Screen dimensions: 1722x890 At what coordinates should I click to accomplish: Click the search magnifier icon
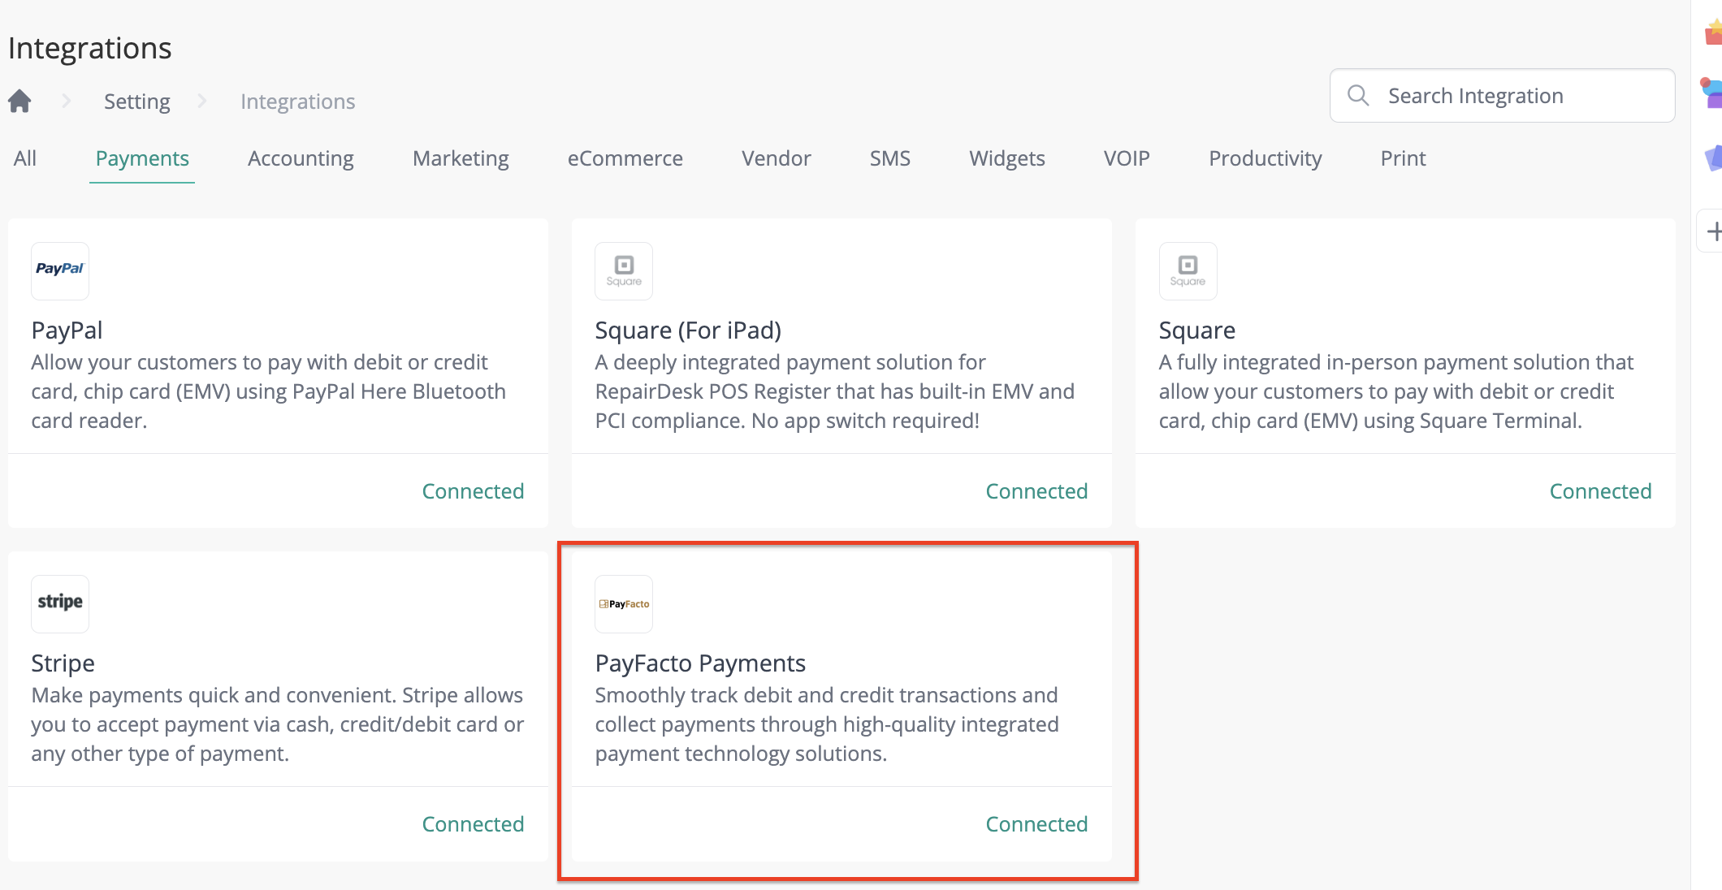point(1358,96)
